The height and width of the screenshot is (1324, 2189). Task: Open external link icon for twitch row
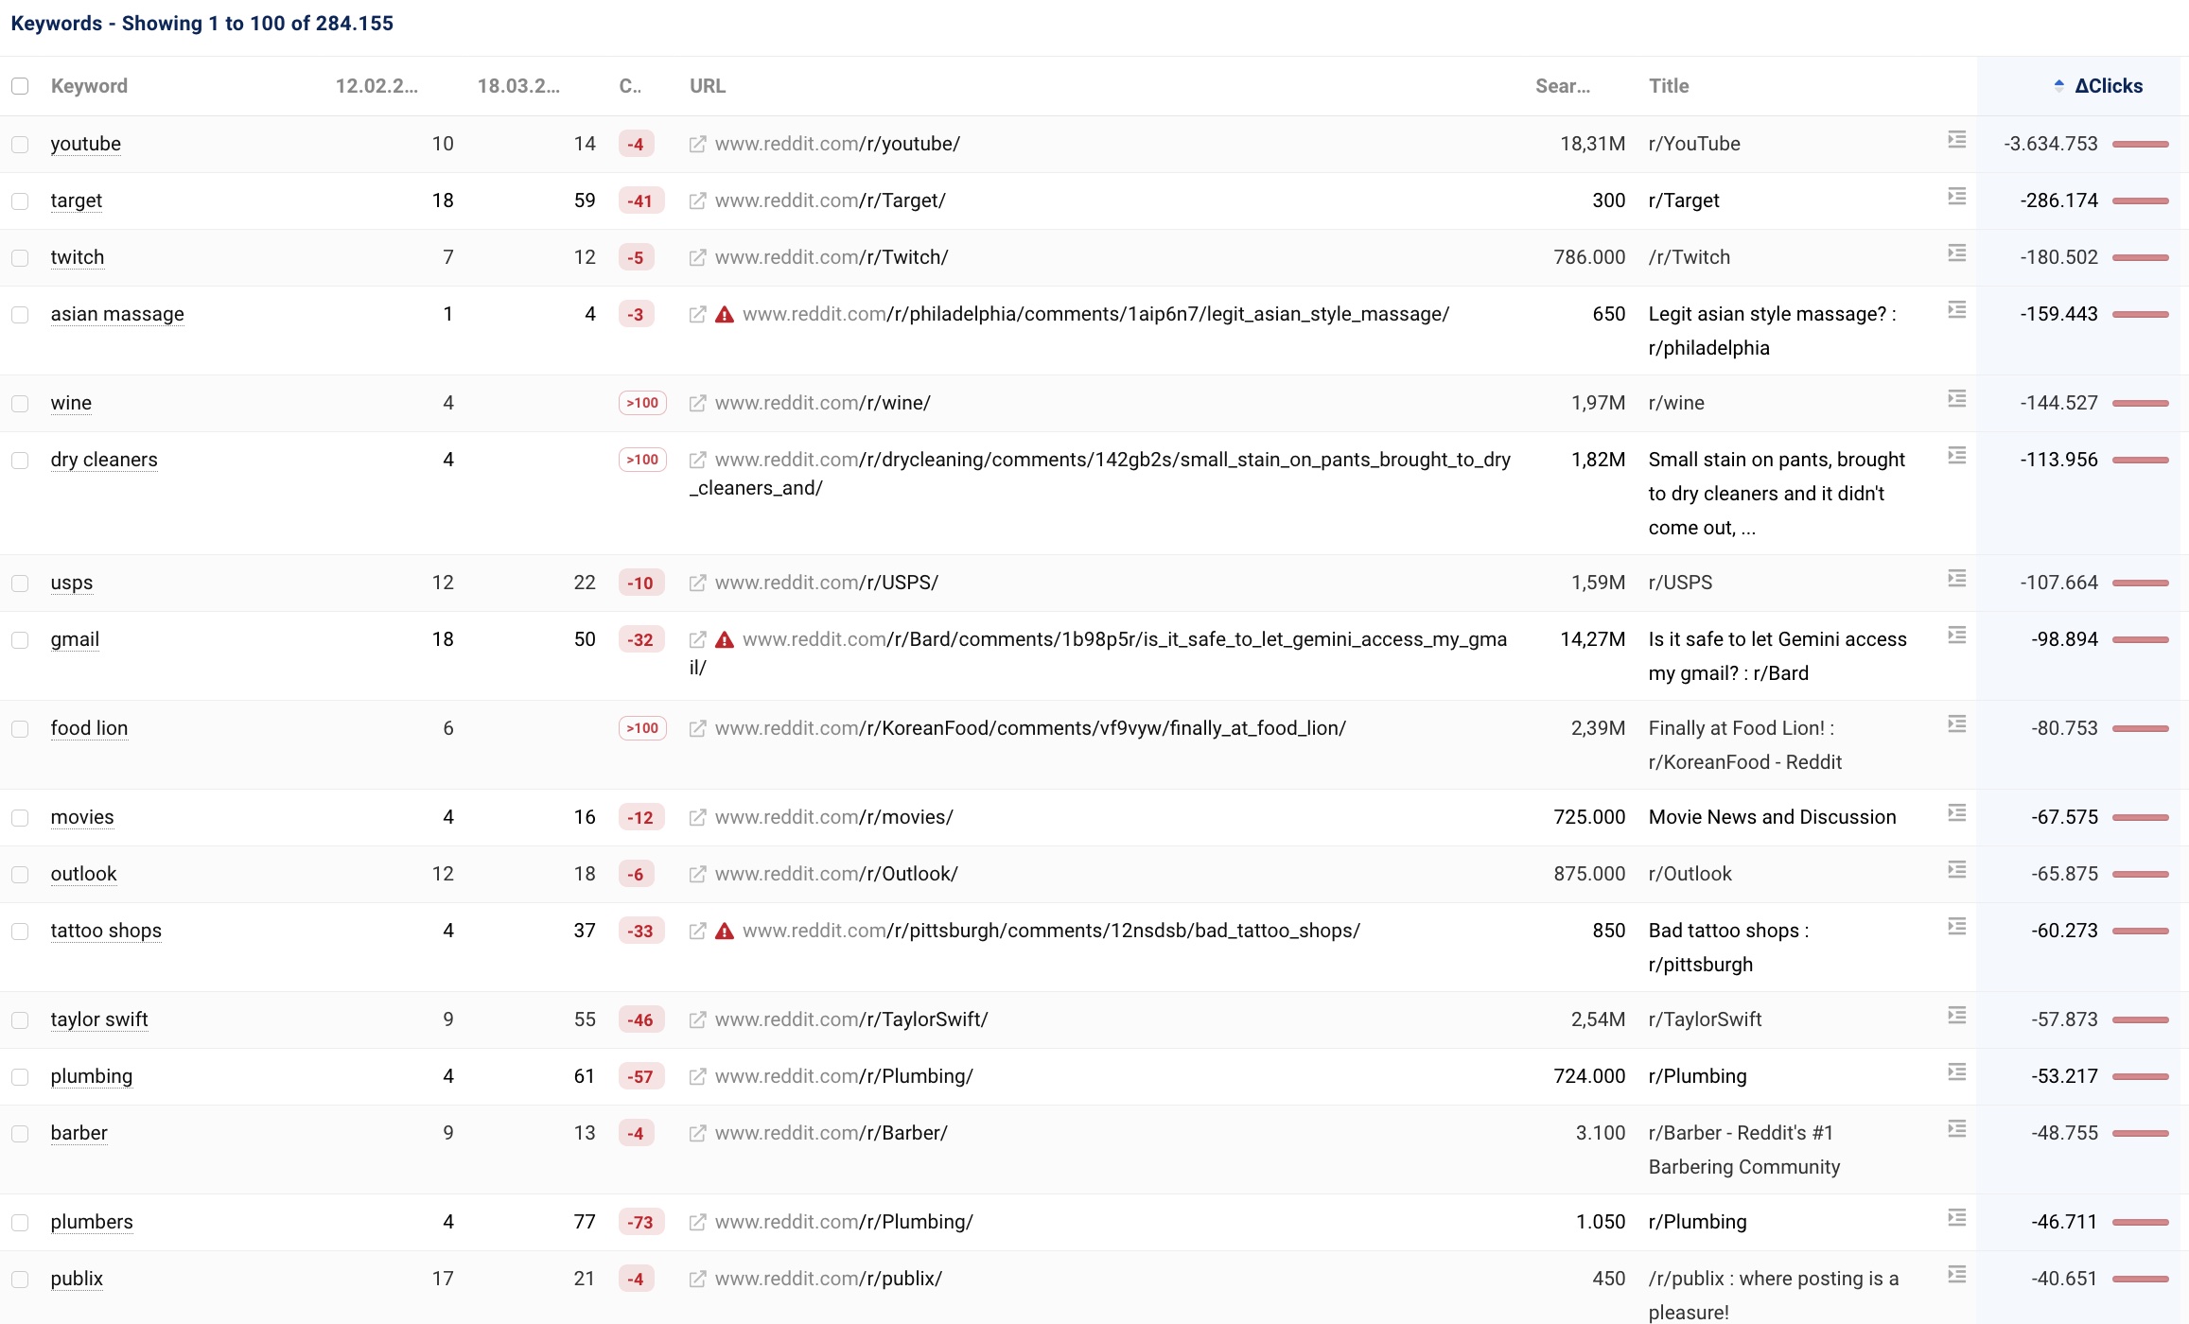point(697,257)
